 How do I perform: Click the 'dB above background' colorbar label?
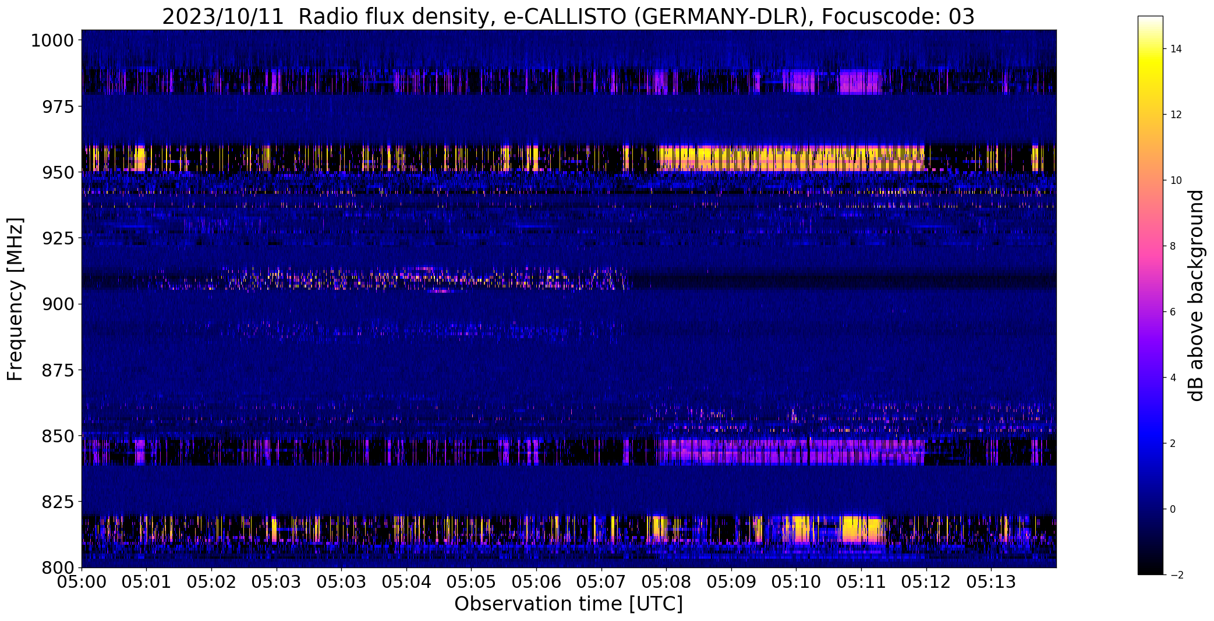point(1196,296)
